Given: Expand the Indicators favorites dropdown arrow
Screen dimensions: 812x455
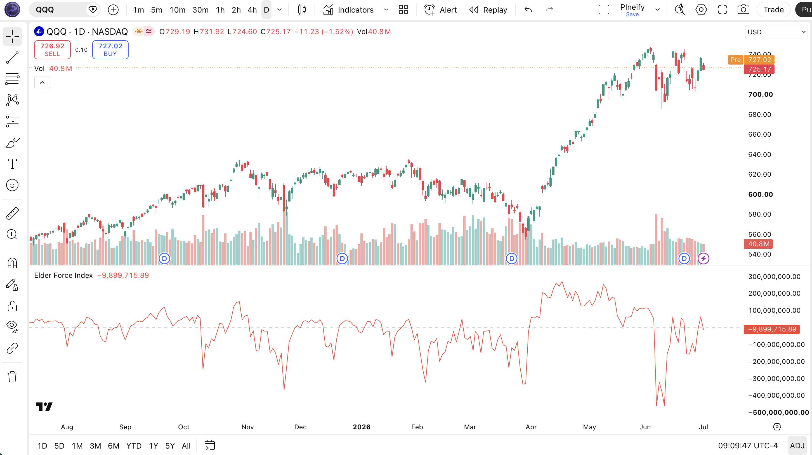Looking at the screenshot, I should (x=386, y=10).
